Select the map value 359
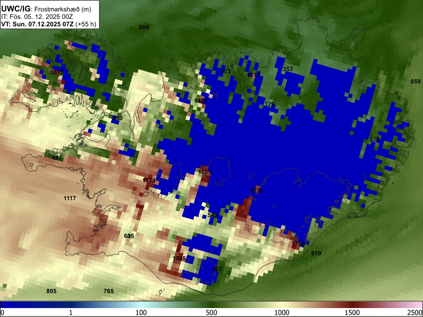This screenshot has width=423, height=317. pos(374,139)
